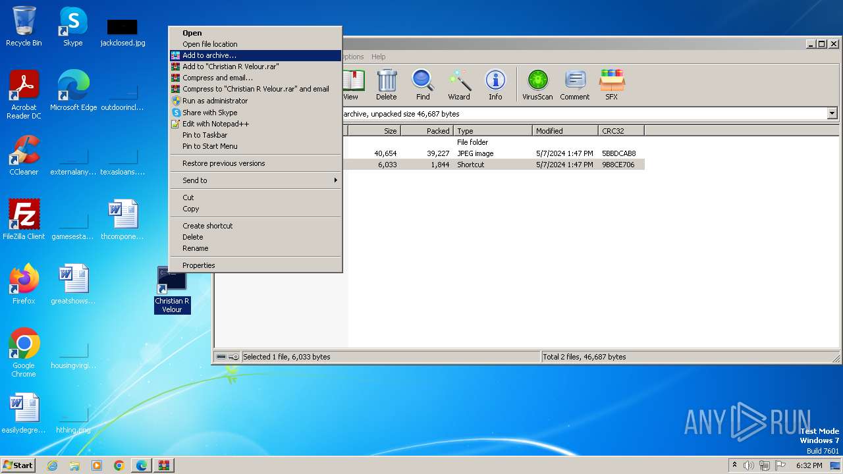Select Share with Skype
The width and height of the screenshot is (843, 474).
255,113
